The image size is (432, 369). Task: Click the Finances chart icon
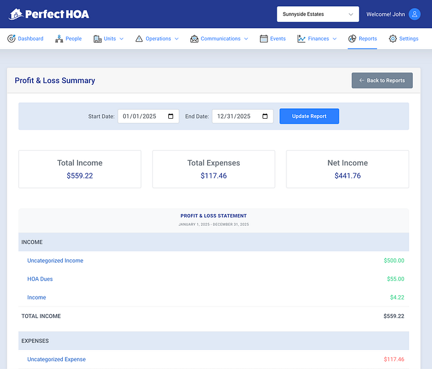[x=301, y=39]
